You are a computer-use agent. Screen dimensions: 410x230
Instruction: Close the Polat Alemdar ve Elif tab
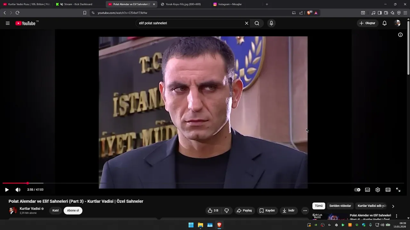(154, 4)
